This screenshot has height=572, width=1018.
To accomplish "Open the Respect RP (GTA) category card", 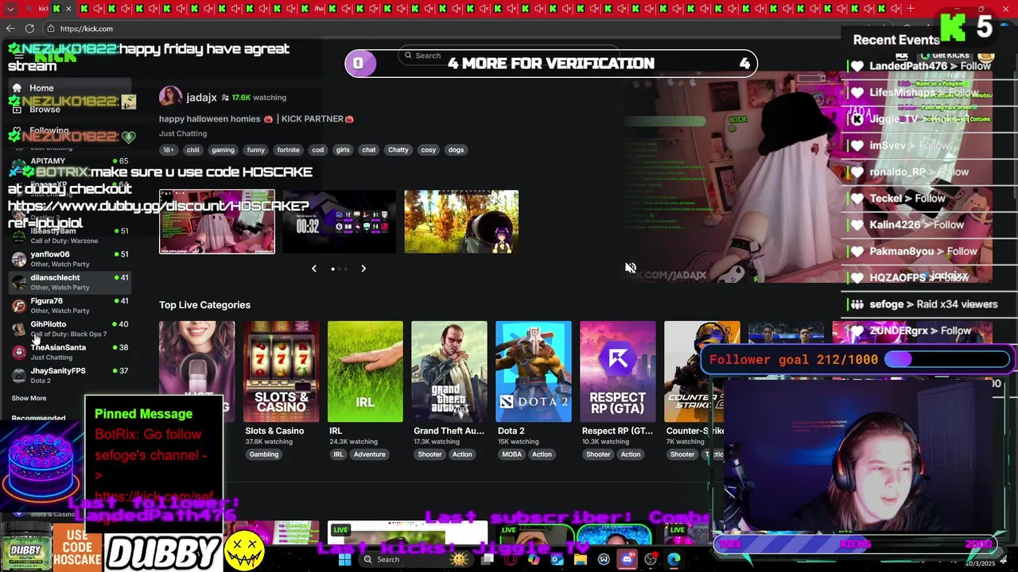I will 618,371.
